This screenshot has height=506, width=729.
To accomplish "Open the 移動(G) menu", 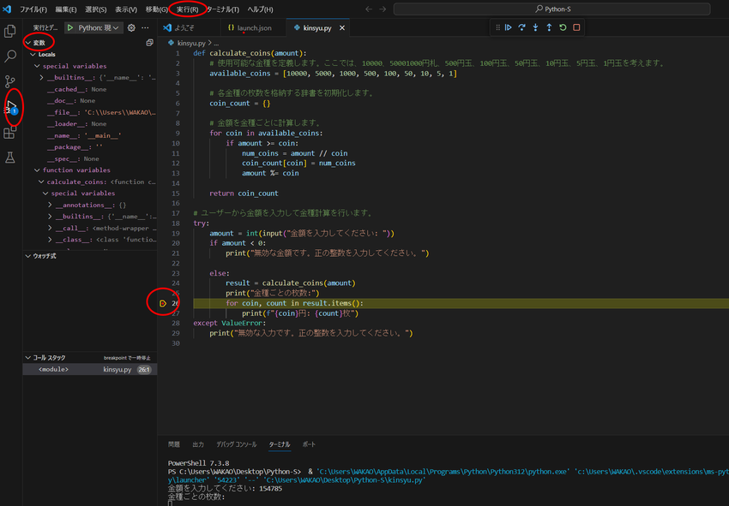I will pyautogui.click(x=157, y=9).
